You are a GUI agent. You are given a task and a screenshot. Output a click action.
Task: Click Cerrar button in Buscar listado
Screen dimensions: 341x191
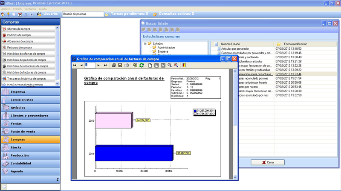click(x=268, y=162)
